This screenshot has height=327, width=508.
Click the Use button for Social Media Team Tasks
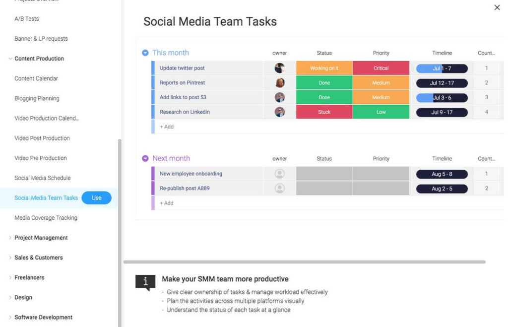click(97, 197)
